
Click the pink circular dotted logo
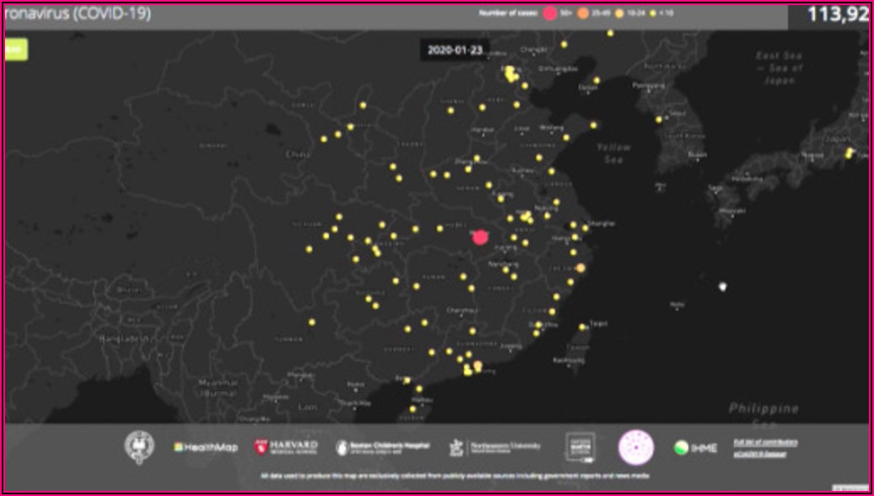636,447
